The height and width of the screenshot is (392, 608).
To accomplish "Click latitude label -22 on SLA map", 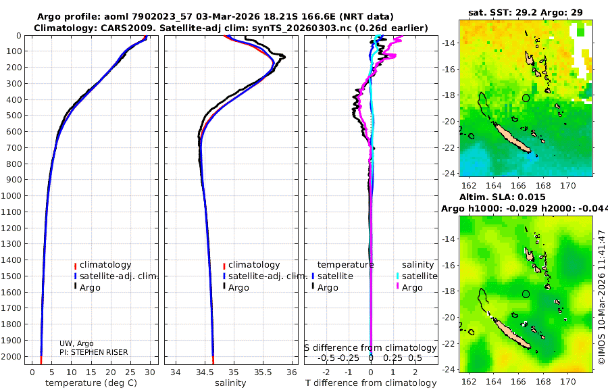I will [x=449, y=344].
